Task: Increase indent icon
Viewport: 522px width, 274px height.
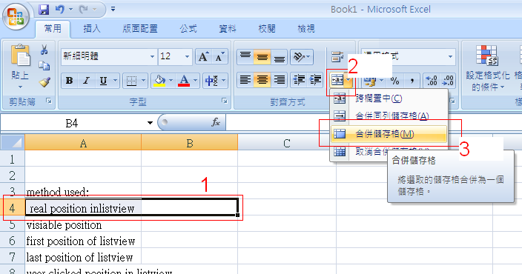Action: (315, 81)
